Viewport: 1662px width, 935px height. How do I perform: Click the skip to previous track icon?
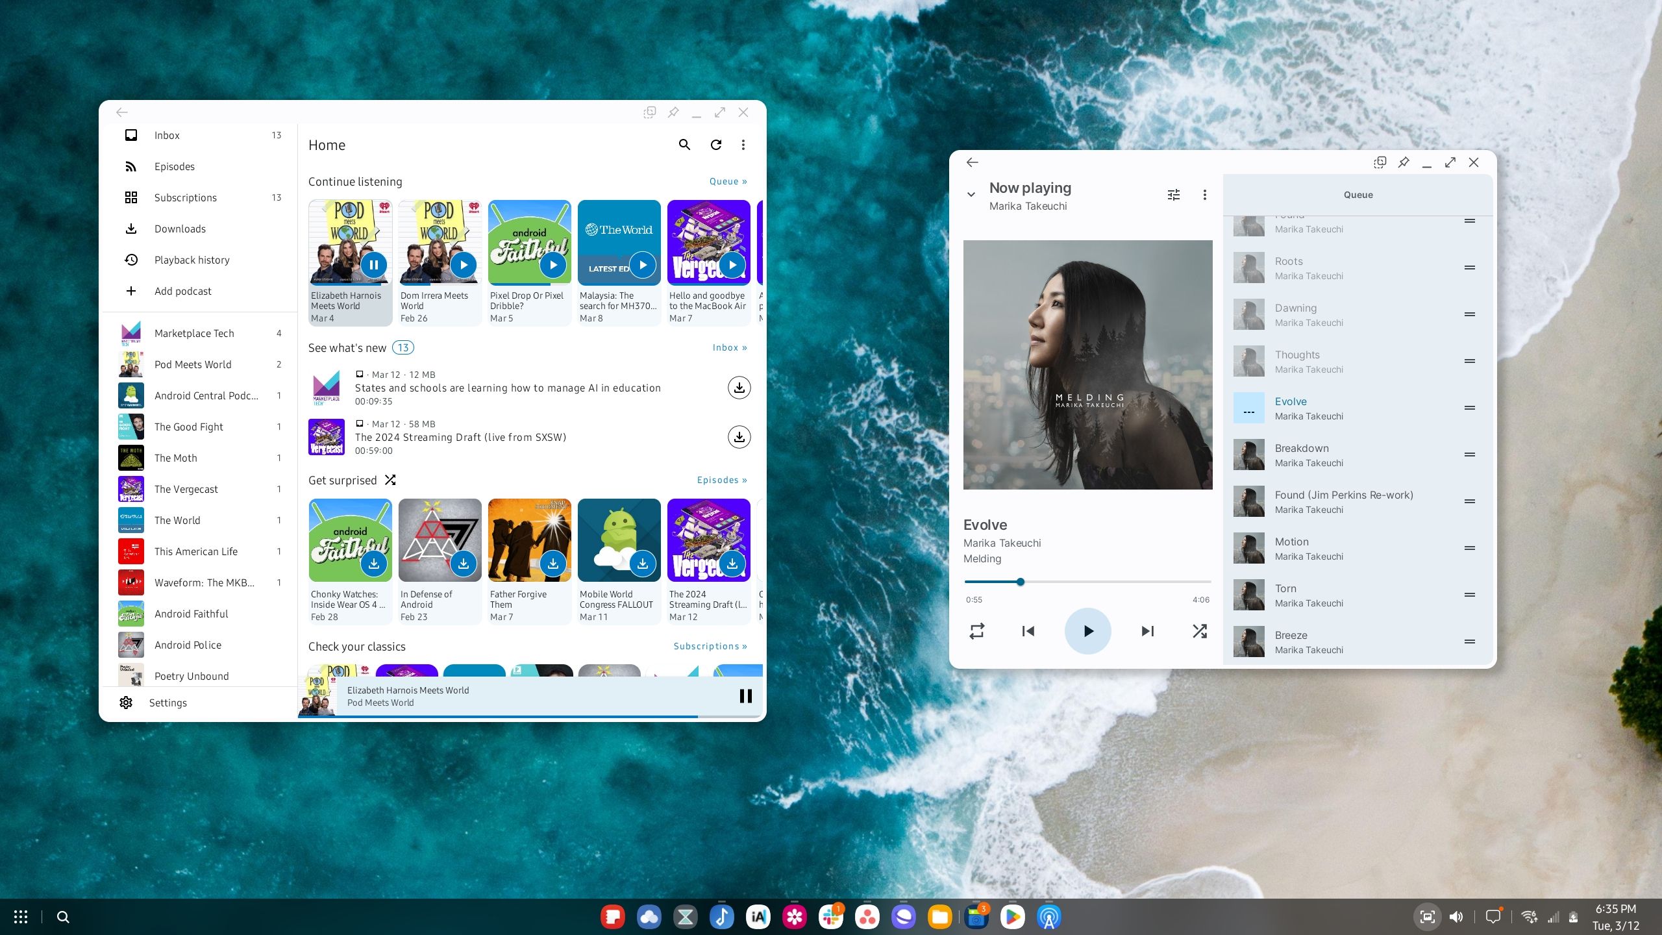click(1027, 630)
